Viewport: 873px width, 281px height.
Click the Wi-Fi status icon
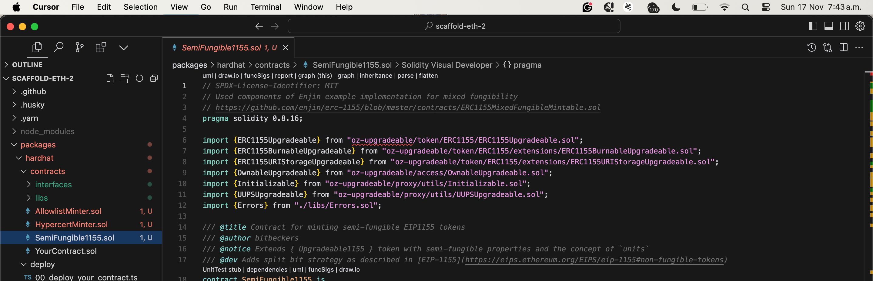[x=724, y=7]
